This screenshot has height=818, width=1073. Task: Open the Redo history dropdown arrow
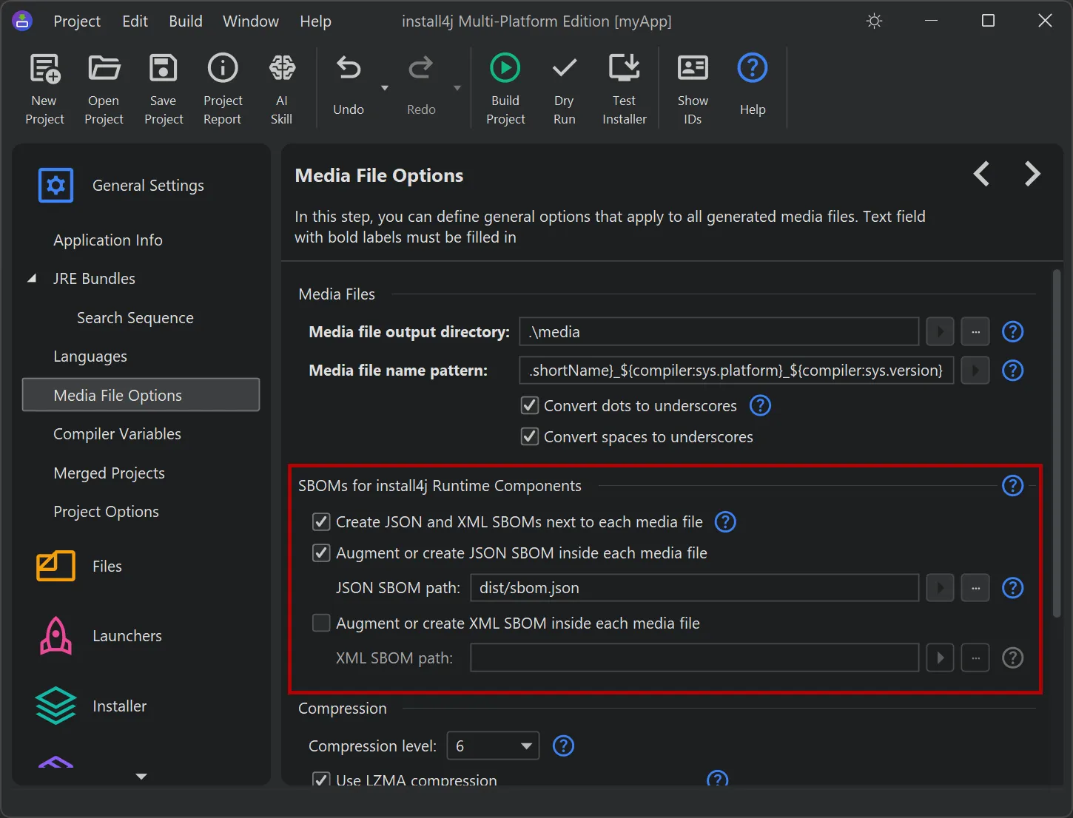[457, 88]
